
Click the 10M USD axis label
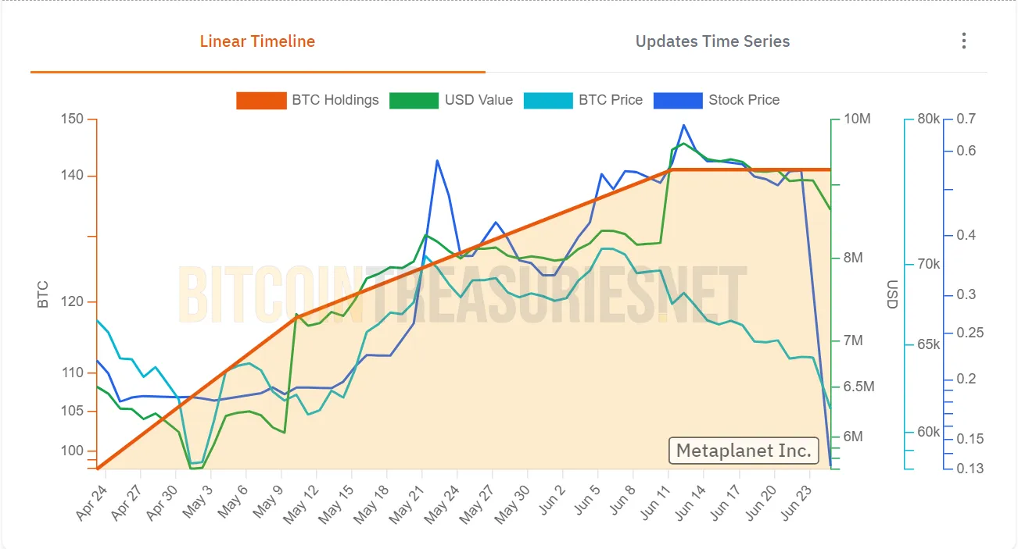point(858,119)
